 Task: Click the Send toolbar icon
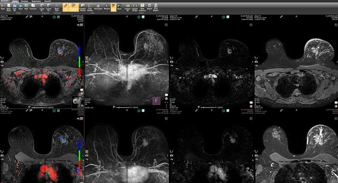[x=20, y=7]
